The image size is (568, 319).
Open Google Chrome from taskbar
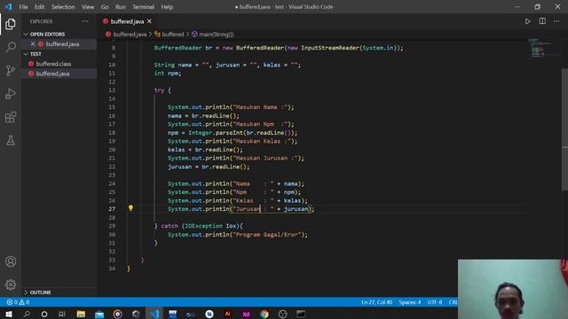coord(264,314)
